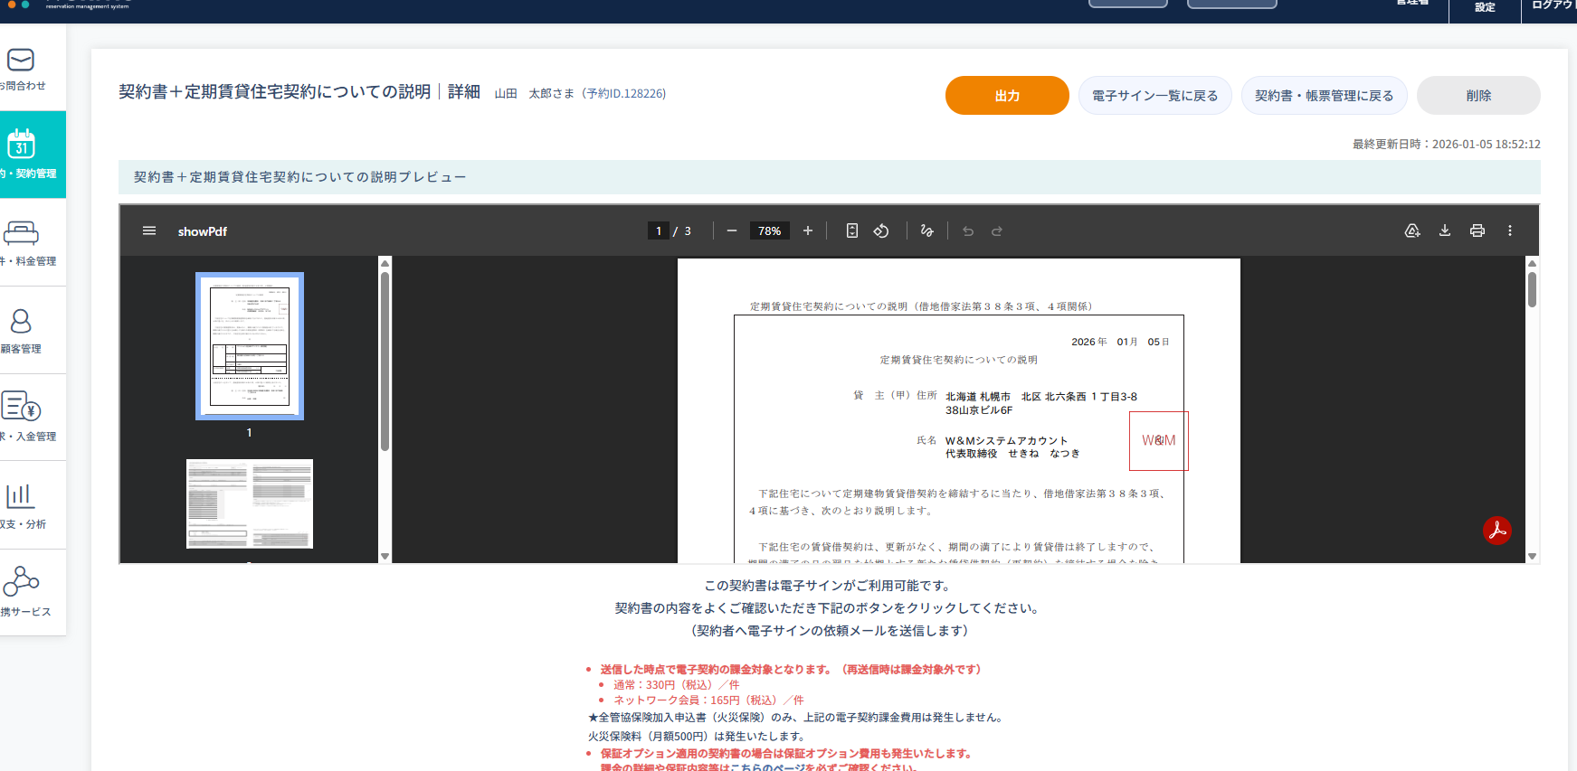Open reservation and contract management calendar icon

coord(21,144)
